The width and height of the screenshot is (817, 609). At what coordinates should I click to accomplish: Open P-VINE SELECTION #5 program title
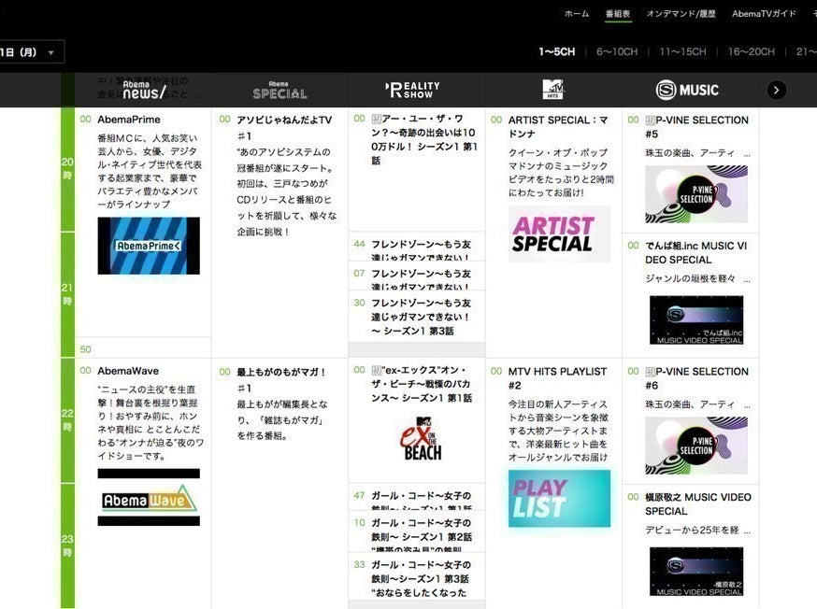coord(696,126)
